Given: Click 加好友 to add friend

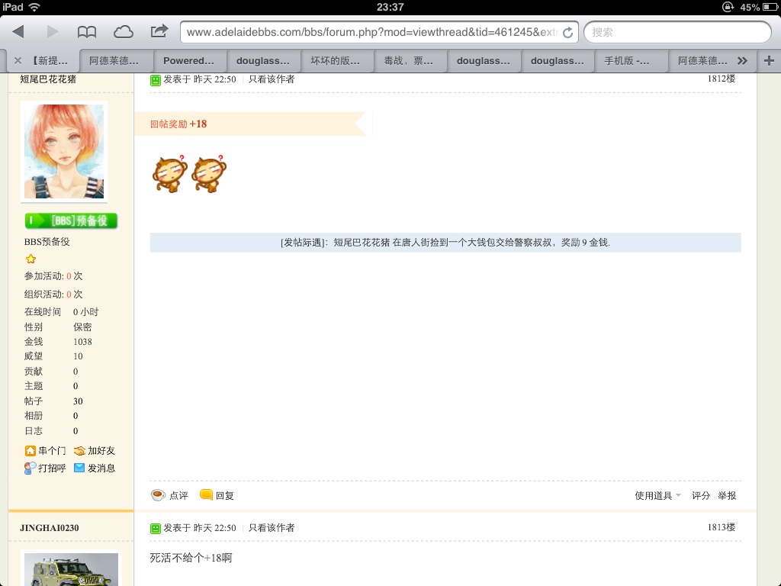Looking at the screenshot, I should pos(95,451).
